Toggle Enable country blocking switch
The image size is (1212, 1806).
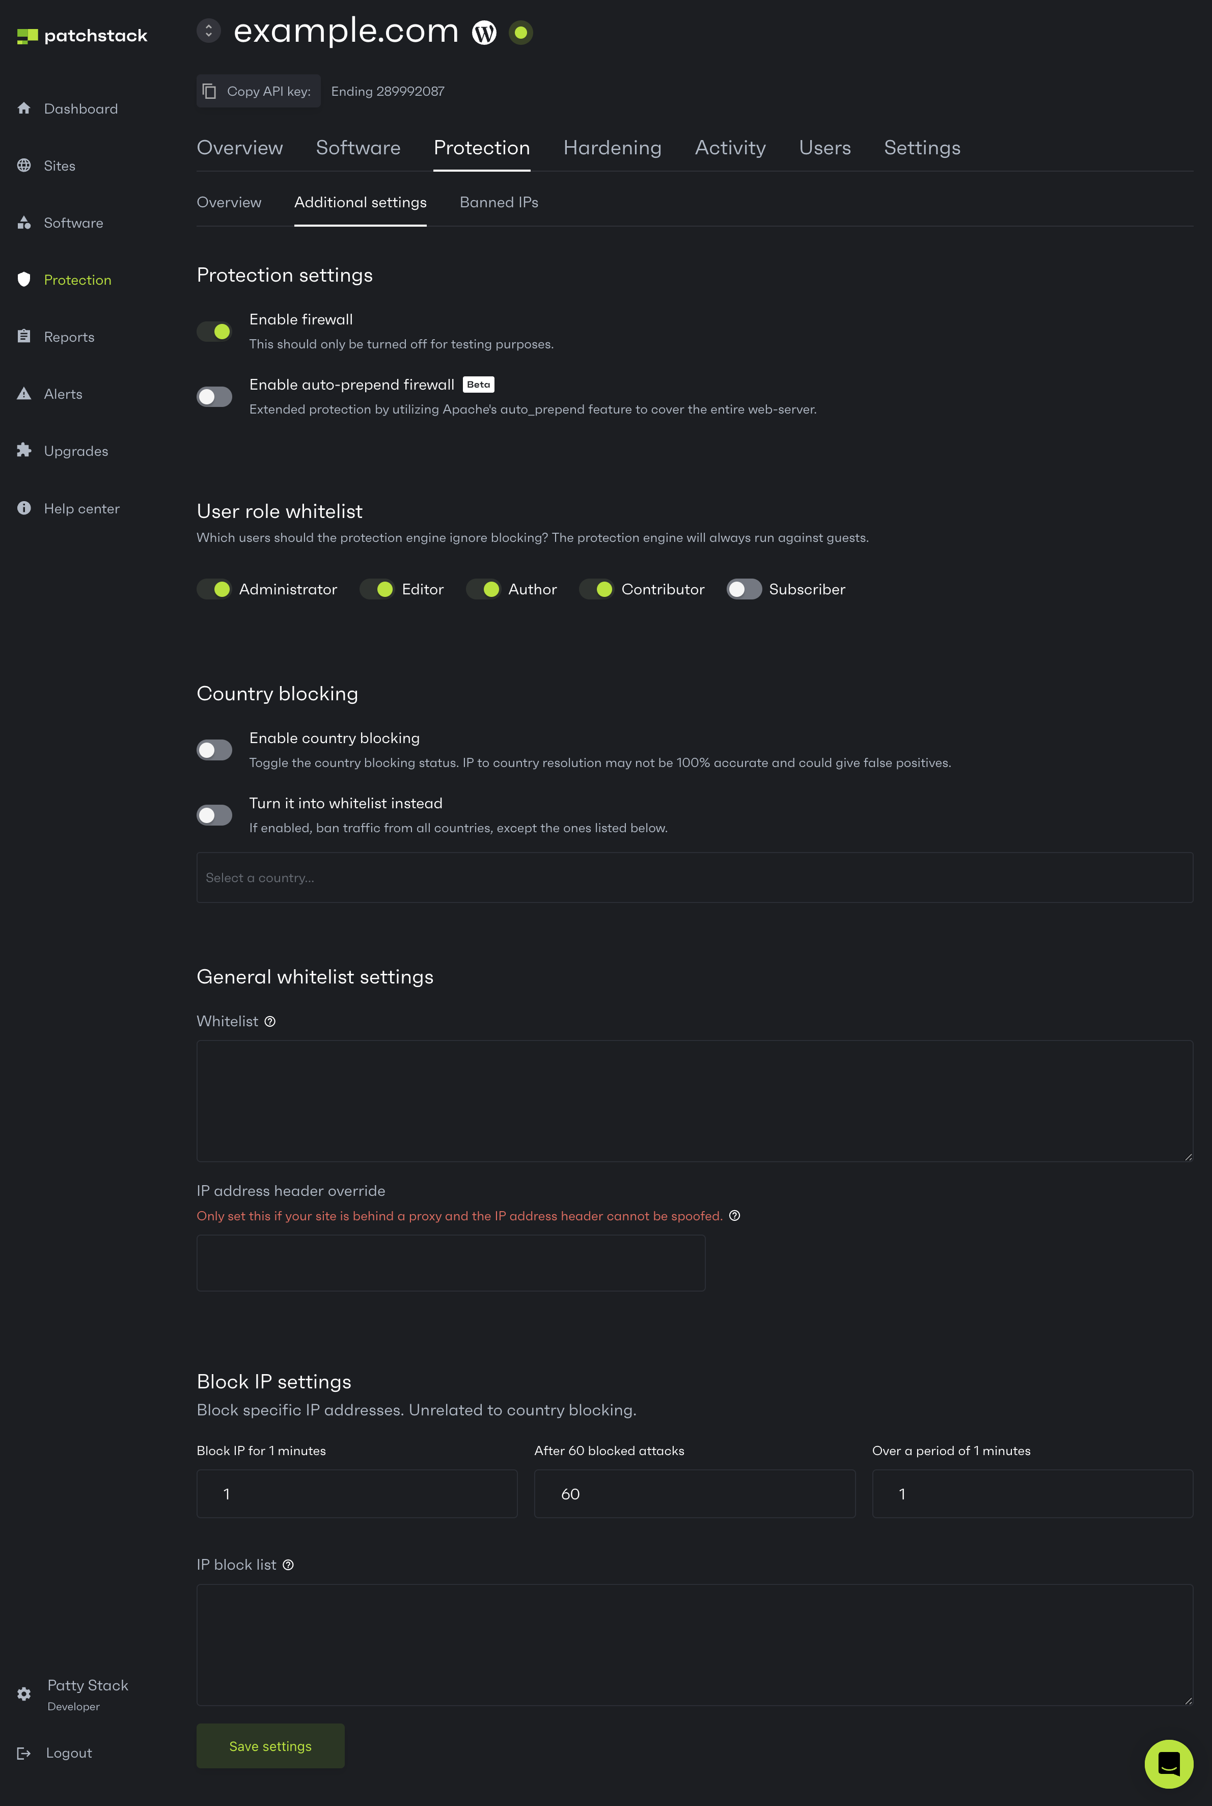pos(214,750)
